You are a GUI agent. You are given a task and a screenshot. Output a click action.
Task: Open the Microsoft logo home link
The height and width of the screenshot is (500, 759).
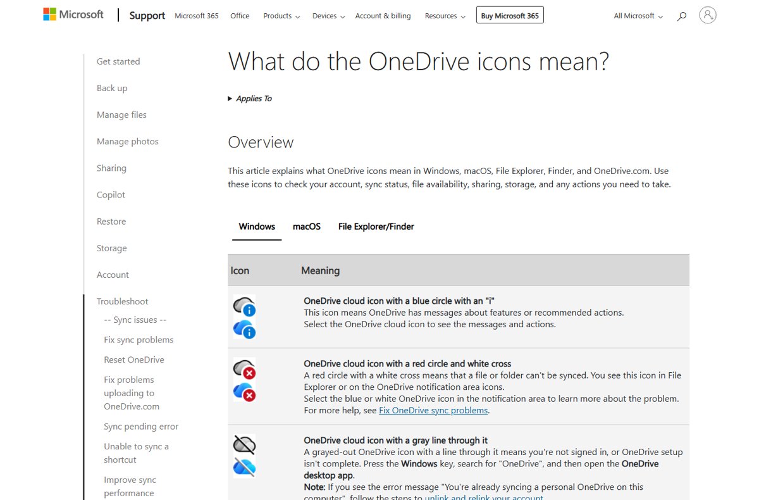[73, 15]
